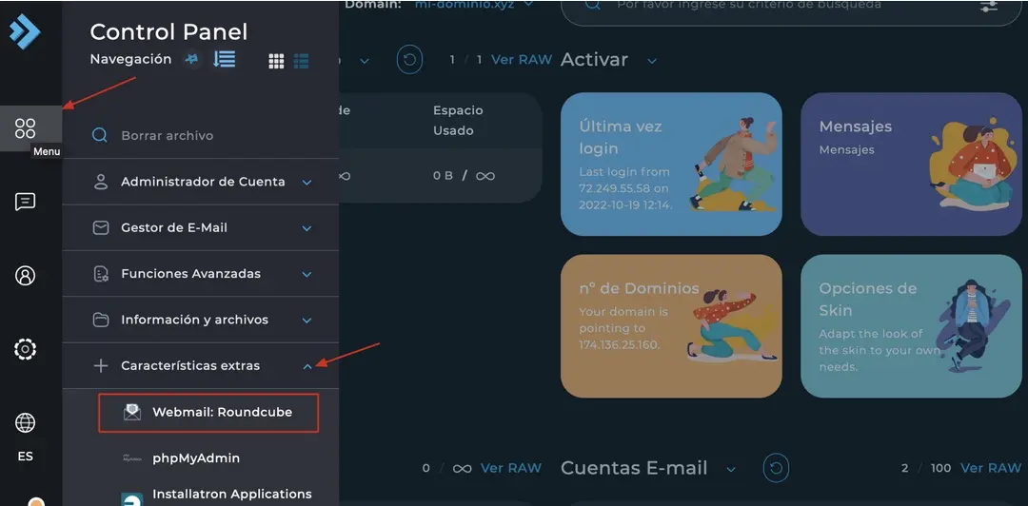The width and height of the screenshot is (1028, 506).
Task: Click Ver RAW link beside 0 / ∞
Action: (x=511, y=468)
